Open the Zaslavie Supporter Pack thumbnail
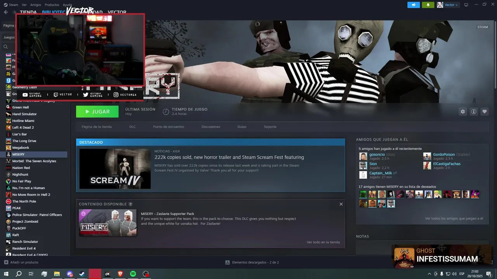Image resolution: width=497 pixels, height=279 pixels. [x=108, y=223]
